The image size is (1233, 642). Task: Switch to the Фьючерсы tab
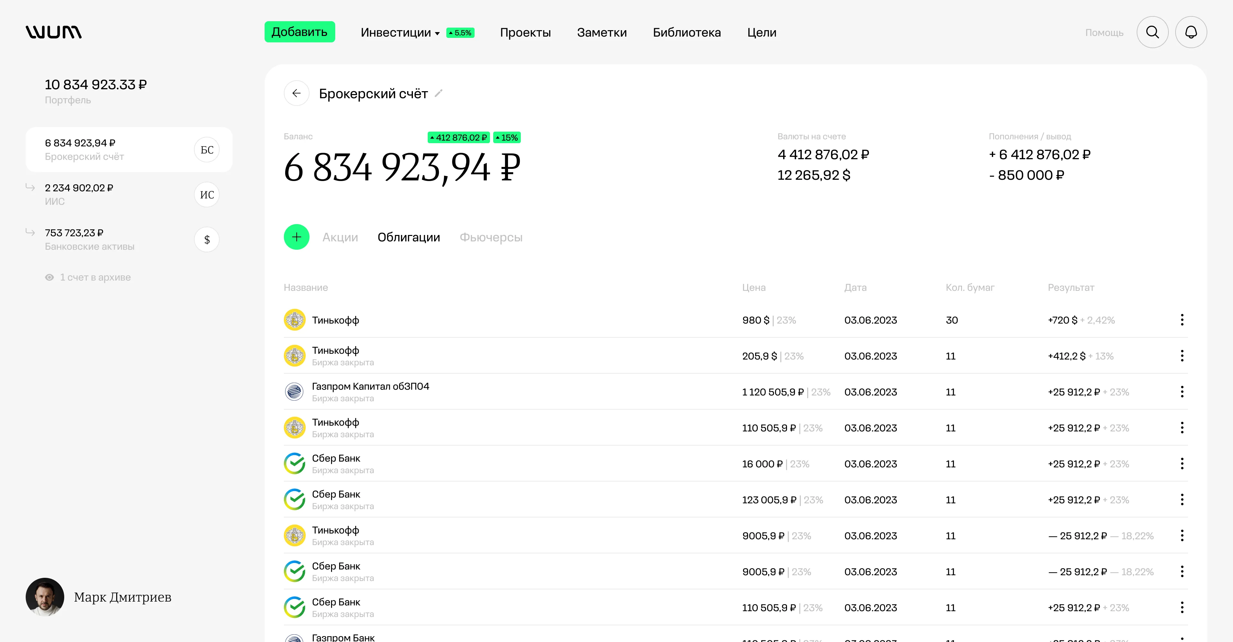pos(491,237)
